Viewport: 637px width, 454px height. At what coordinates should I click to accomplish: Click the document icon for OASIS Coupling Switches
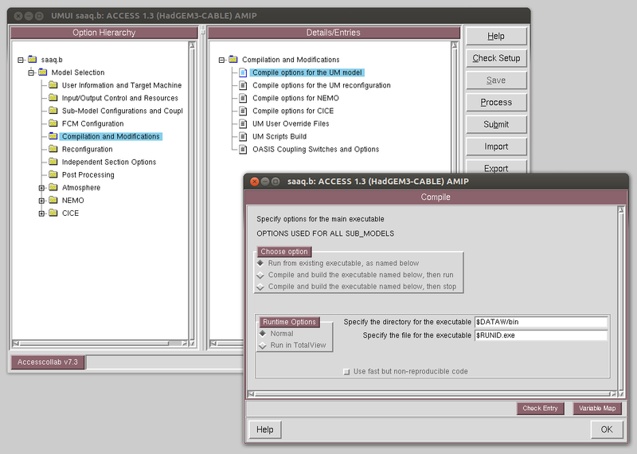(243, 149)
